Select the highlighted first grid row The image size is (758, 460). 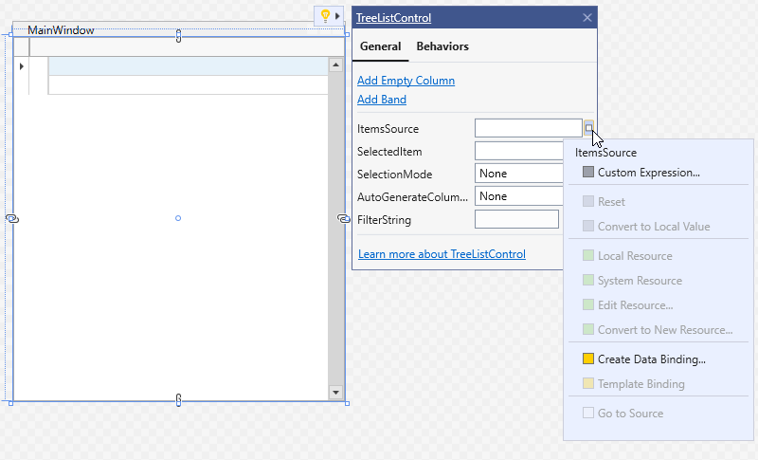188,66
